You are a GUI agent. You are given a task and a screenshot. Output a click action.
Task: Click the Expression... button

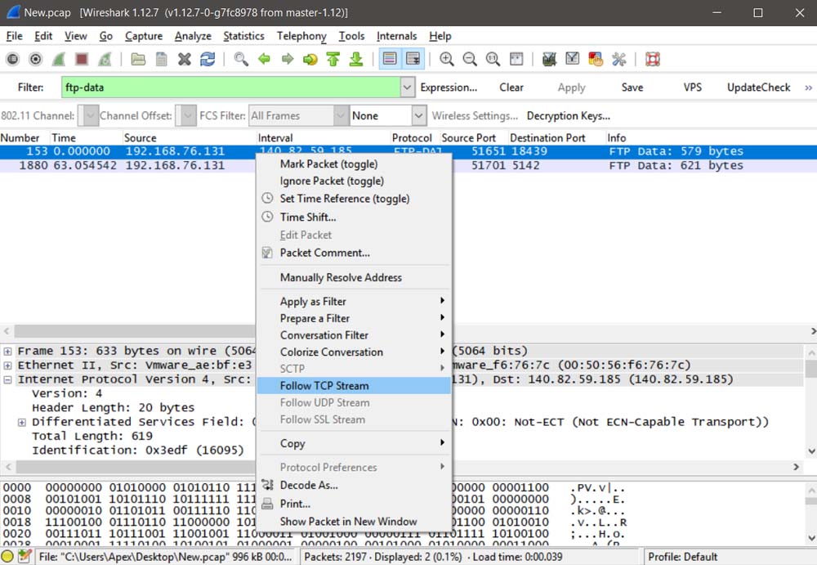[x=449, y=87]
